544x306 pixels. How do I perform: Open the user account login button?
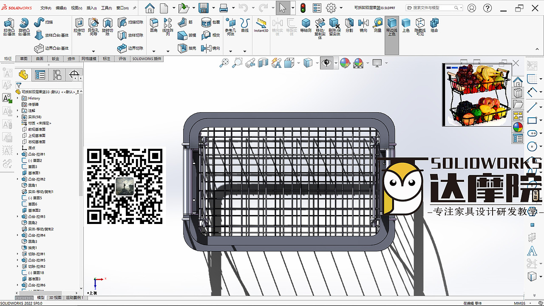pos(472,8)
